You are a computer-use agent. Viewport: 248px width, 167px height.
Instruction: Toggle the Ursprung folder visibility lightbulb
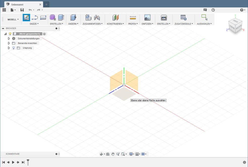pyautogui.click(x=14, y=48)
